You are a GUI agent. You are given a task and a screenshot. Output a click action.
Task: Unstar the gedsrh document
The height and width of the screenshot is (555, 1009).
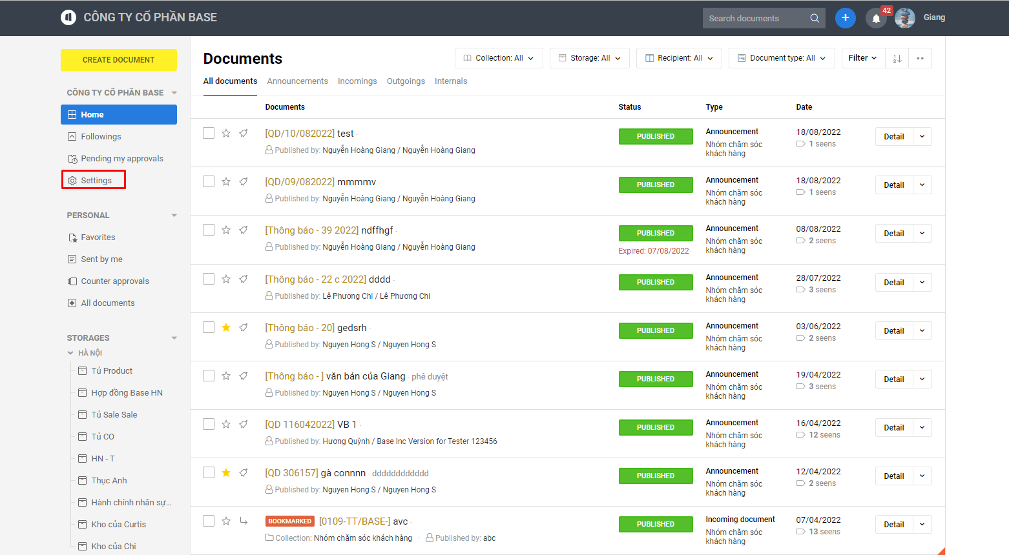(226, 327)
